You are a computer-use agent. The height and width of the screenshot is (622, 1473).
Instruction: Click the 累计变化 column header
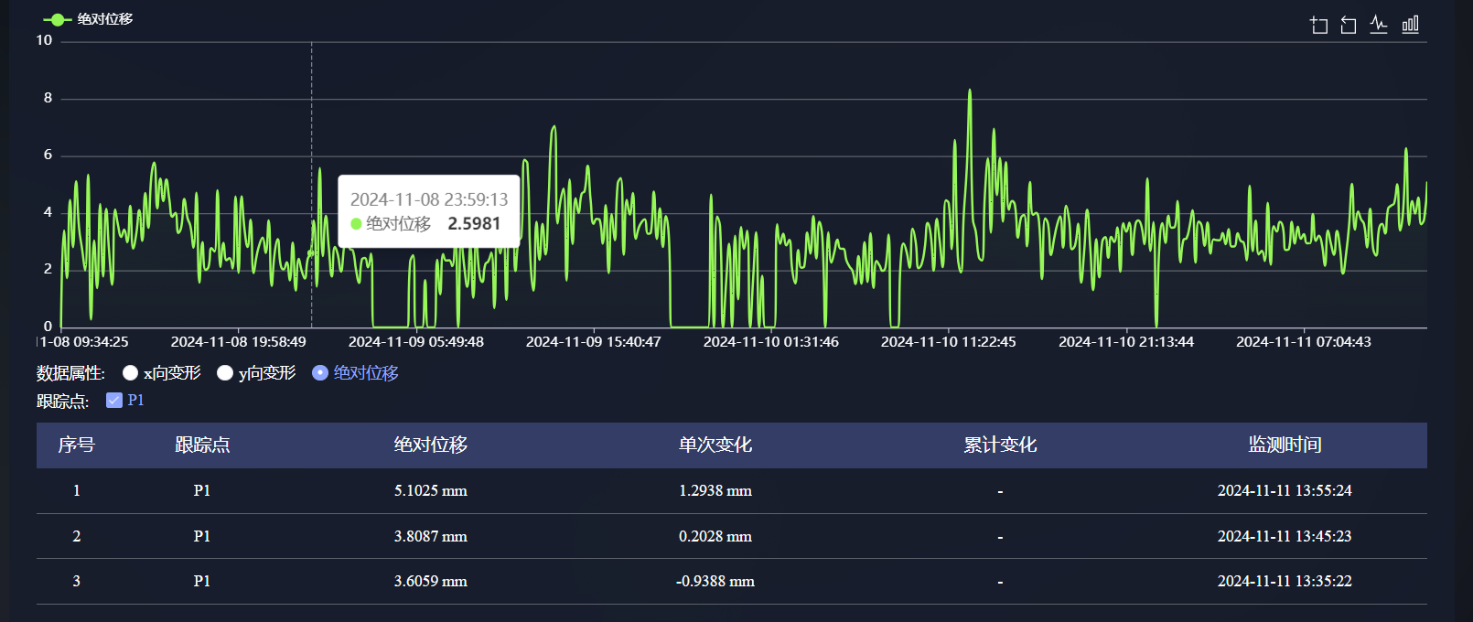point(999,445)
